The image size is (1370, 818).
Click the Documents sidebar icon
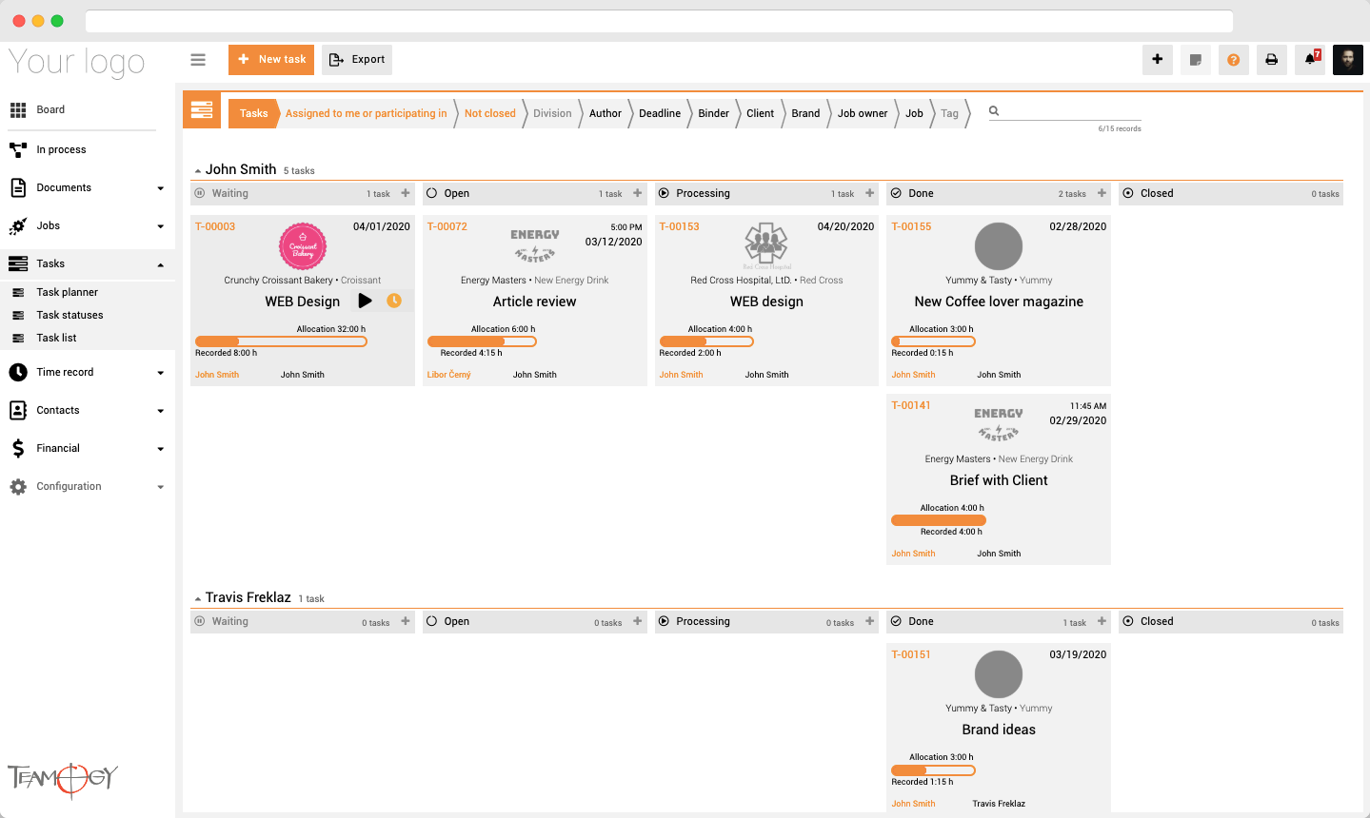tap(18, 187)
